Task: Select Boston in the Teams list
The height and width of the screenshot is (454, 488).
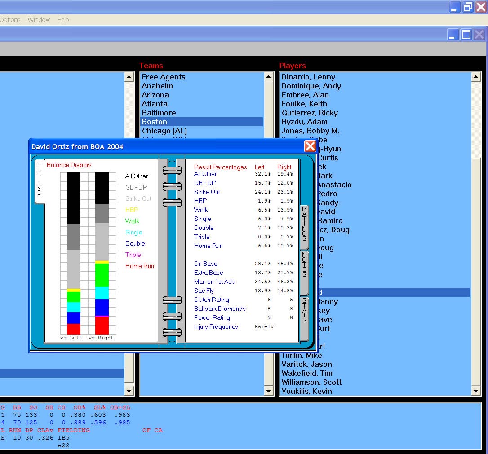Action: tap(201, 122)
